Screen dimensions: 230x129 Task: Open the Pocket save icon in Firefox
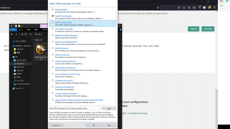(x=179, y=8)
